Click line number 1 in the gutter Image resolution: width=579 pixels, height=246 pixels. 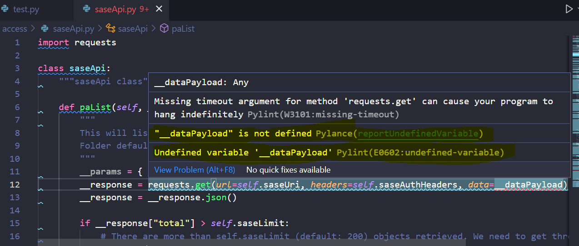click(x=17, y=42)
